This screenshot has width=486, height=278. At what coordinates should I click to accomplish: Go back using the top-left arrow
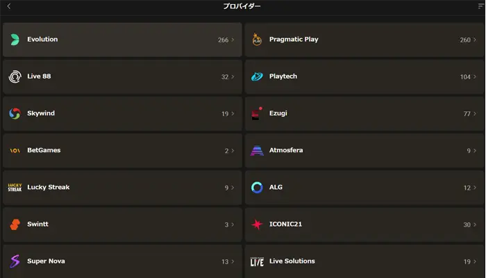(x=8, y=6)
